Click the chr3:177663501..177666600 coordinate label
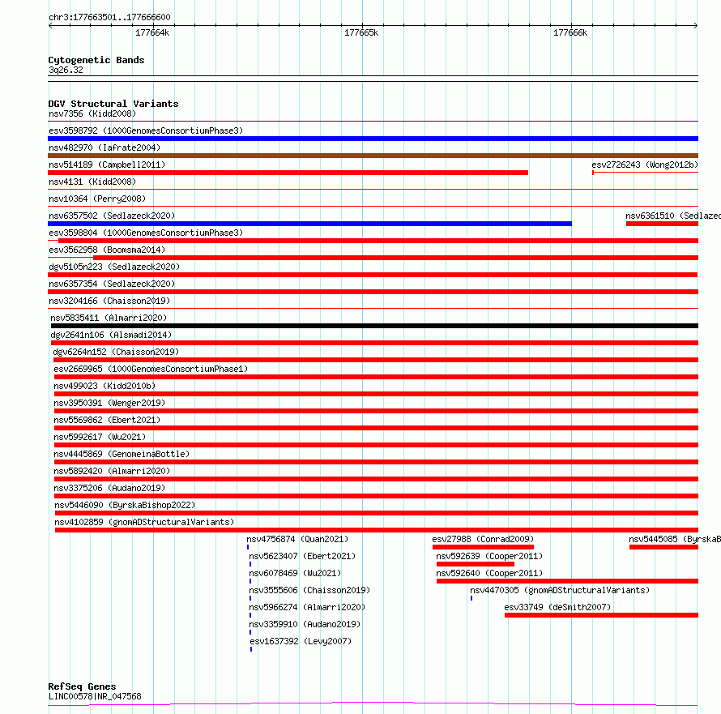721x714 pixels. pyautogui.click(x=109, y=18)
